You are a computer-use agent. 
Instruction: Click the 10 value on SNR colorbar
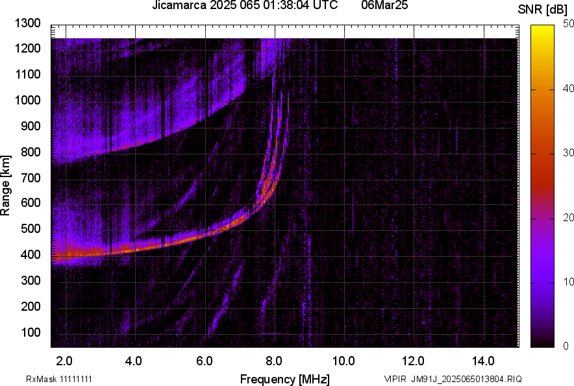(x=568, y=282)
